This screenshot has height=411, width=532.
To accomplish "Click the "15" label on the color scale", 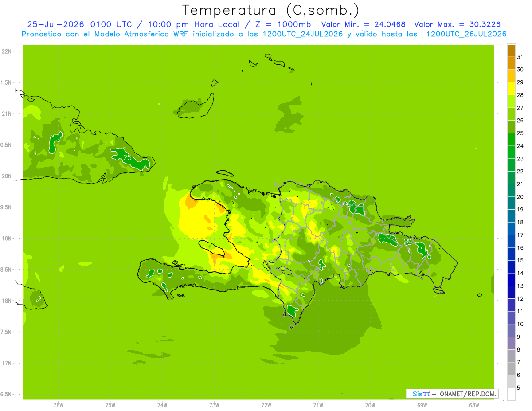I will click(x=520, y=260).
